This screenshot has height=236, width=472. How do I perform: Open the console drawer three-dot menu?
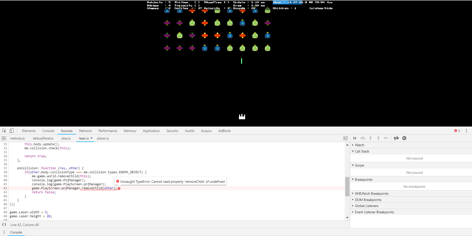(x=4, y=232)
